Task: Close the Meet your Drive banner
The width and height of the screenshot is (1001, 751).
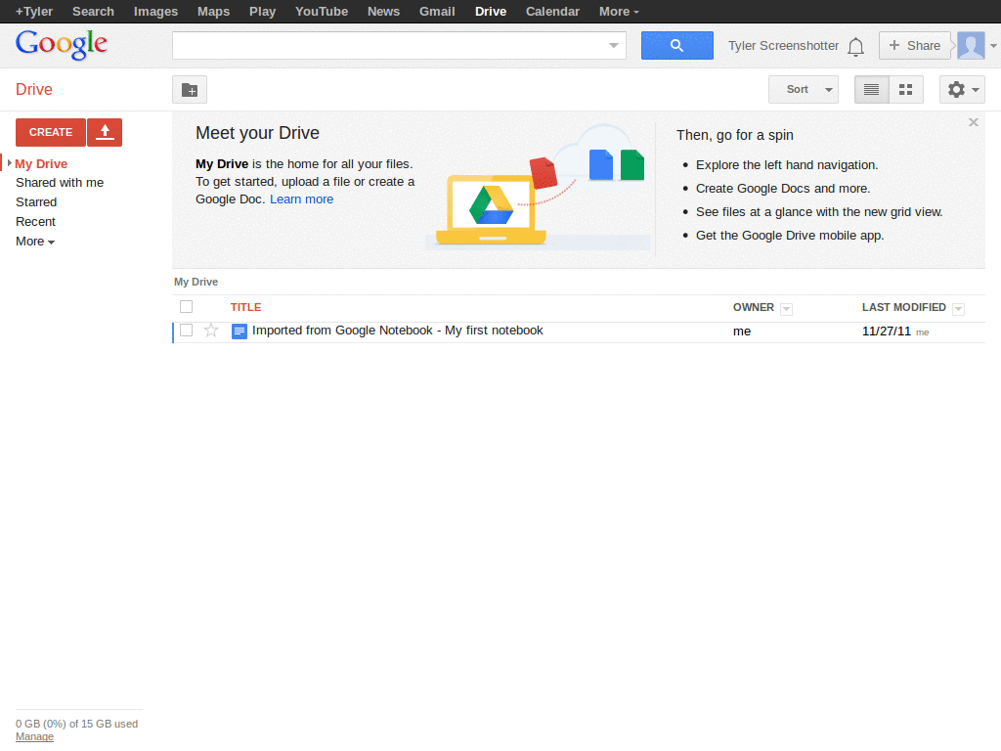Action: click(x=973, y=122)
